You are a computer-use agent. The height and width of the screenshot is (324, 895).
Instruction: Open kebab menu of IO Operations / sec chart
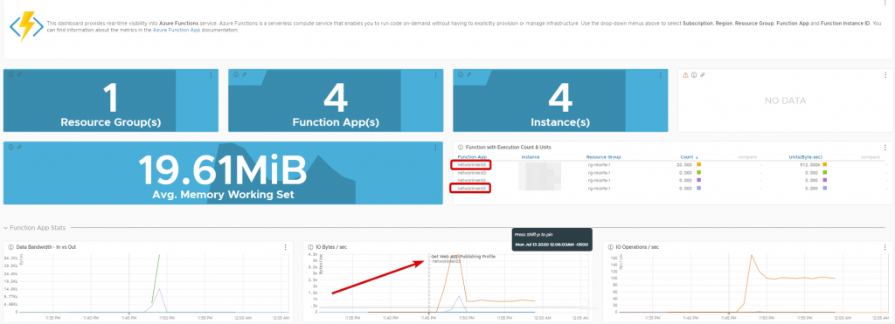pyautogui.click(x=885, y=247)
